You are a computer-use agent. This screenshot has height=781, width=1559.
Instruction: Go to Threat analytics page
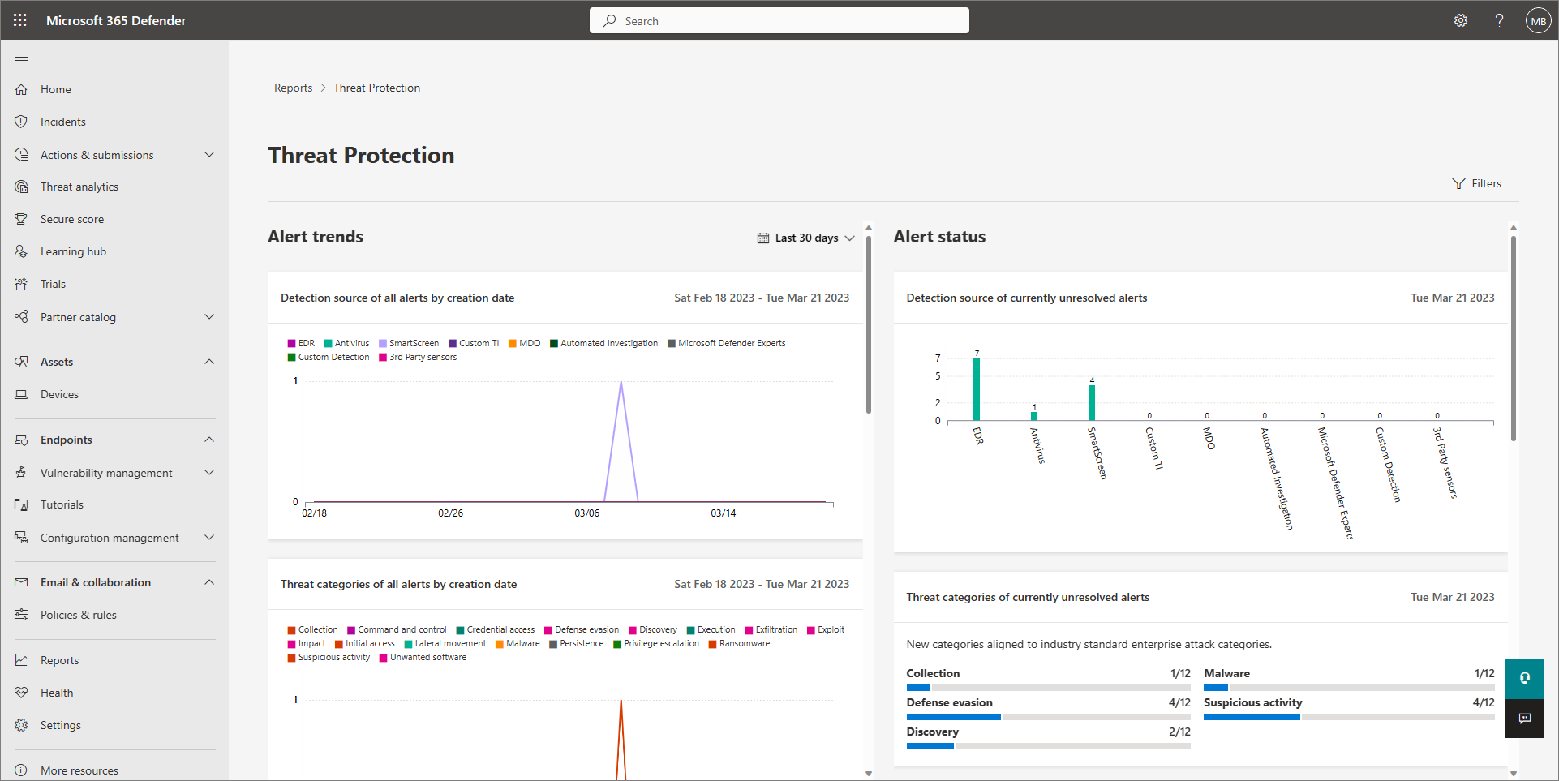(79, 187)
